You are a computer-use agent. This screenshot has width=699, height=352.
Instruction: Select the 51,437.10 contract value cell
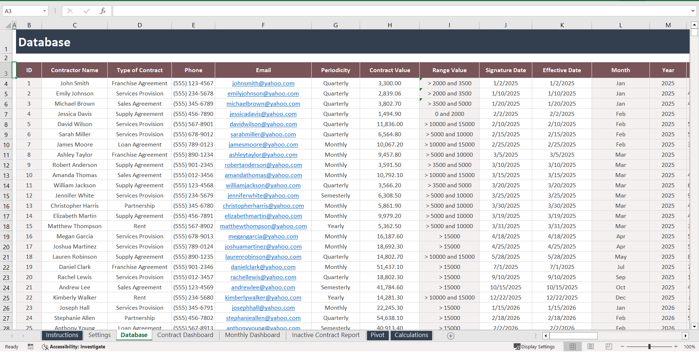tap(390, 267)
